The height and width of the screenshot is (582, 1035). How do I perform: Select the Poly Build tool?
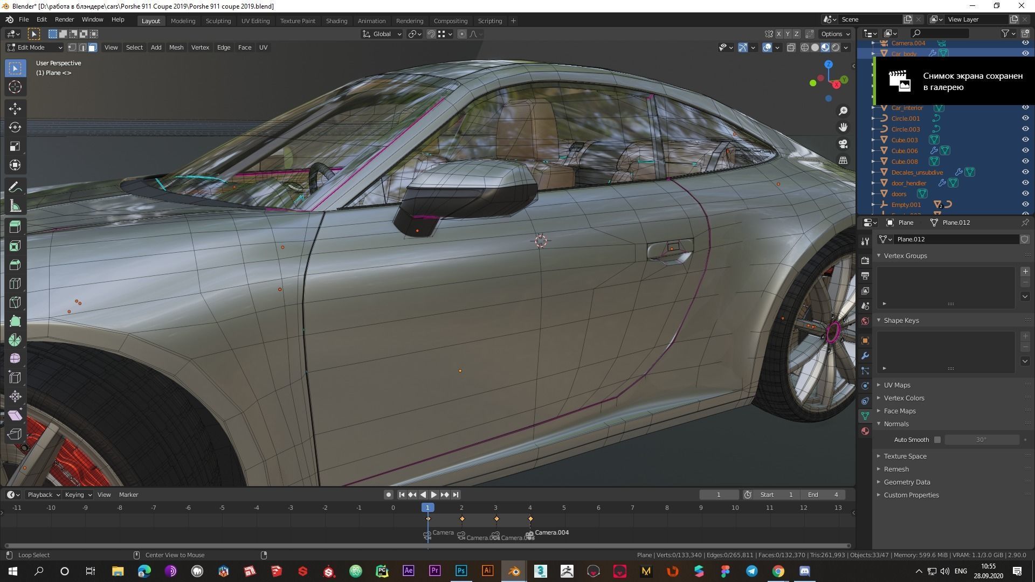click(x=15, y=321)
